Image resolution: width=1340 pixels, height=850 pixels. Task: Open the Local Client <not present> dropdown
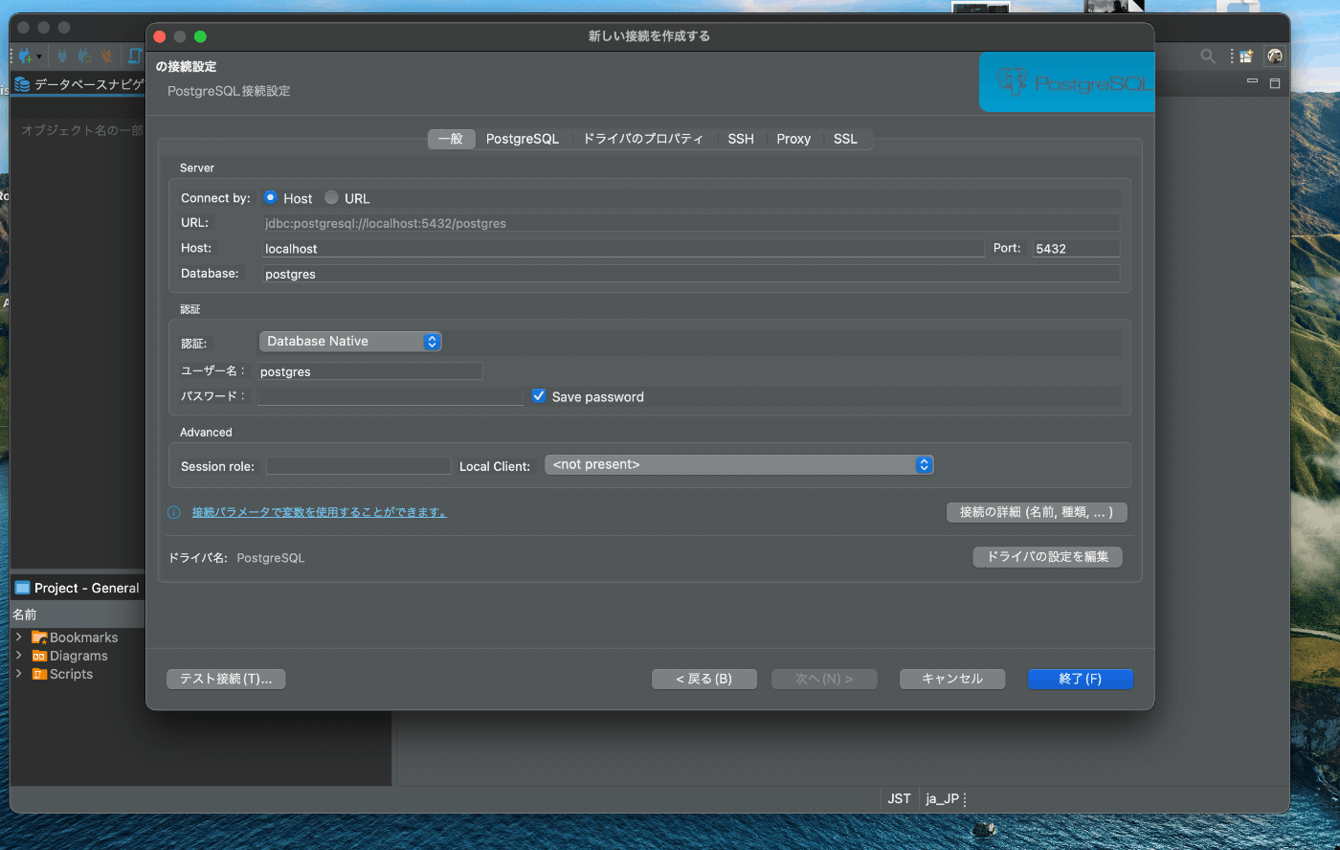(x=739, y=464)
